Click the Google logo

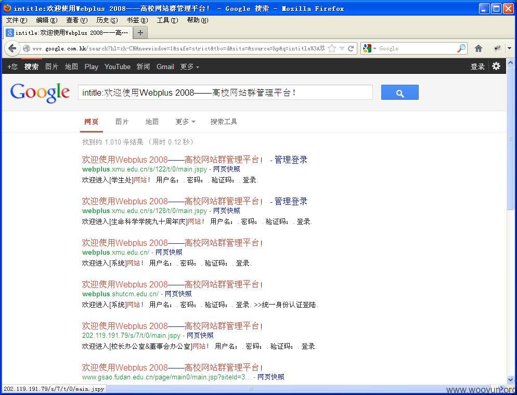coord(40,93)
